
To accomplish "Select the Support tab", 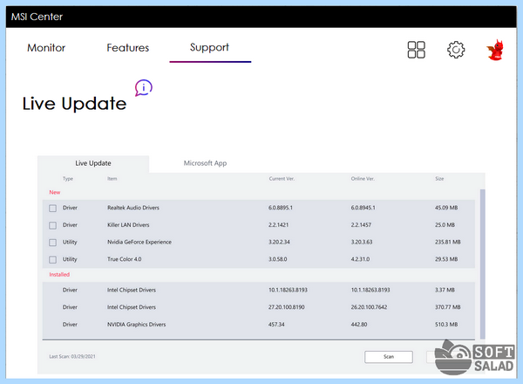I will tap(209, 47).
